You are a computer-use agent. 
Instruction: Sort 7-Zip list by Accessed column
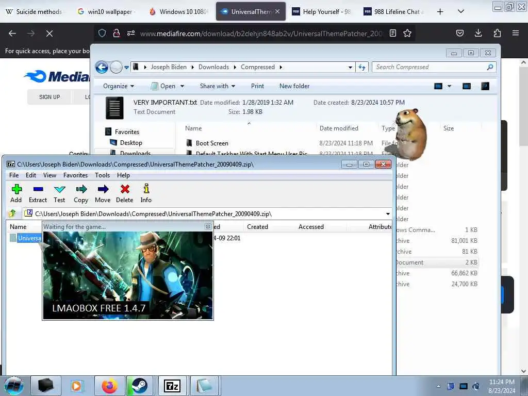311,227
